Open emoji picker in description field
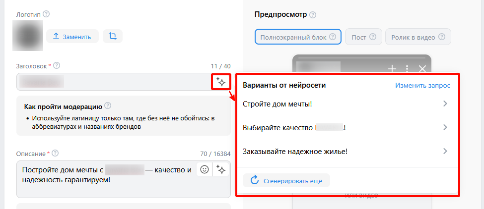Viewport: 484px width, 209px height. pos(205,170)
